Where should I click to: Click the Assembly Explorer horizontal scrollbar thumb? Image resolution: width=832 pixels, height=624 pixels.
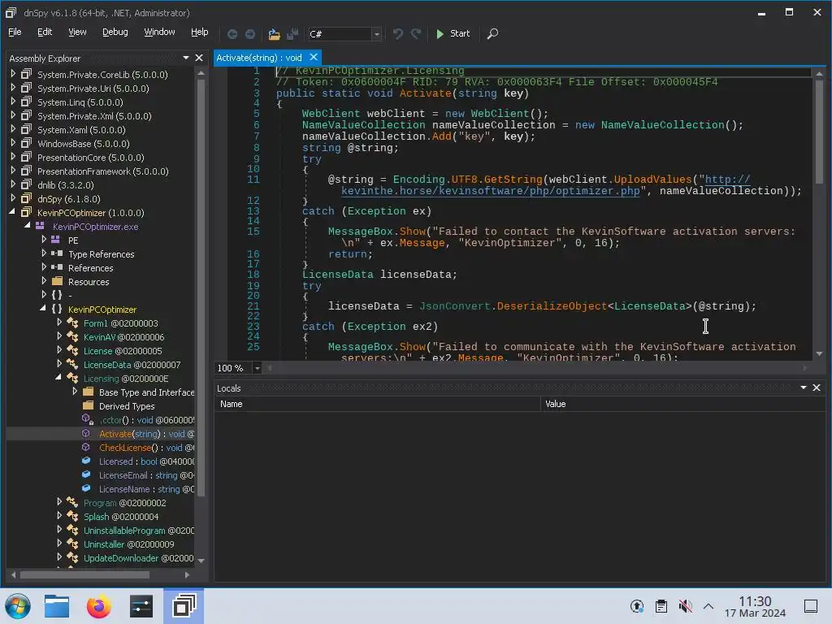click(x=84, y=574)
